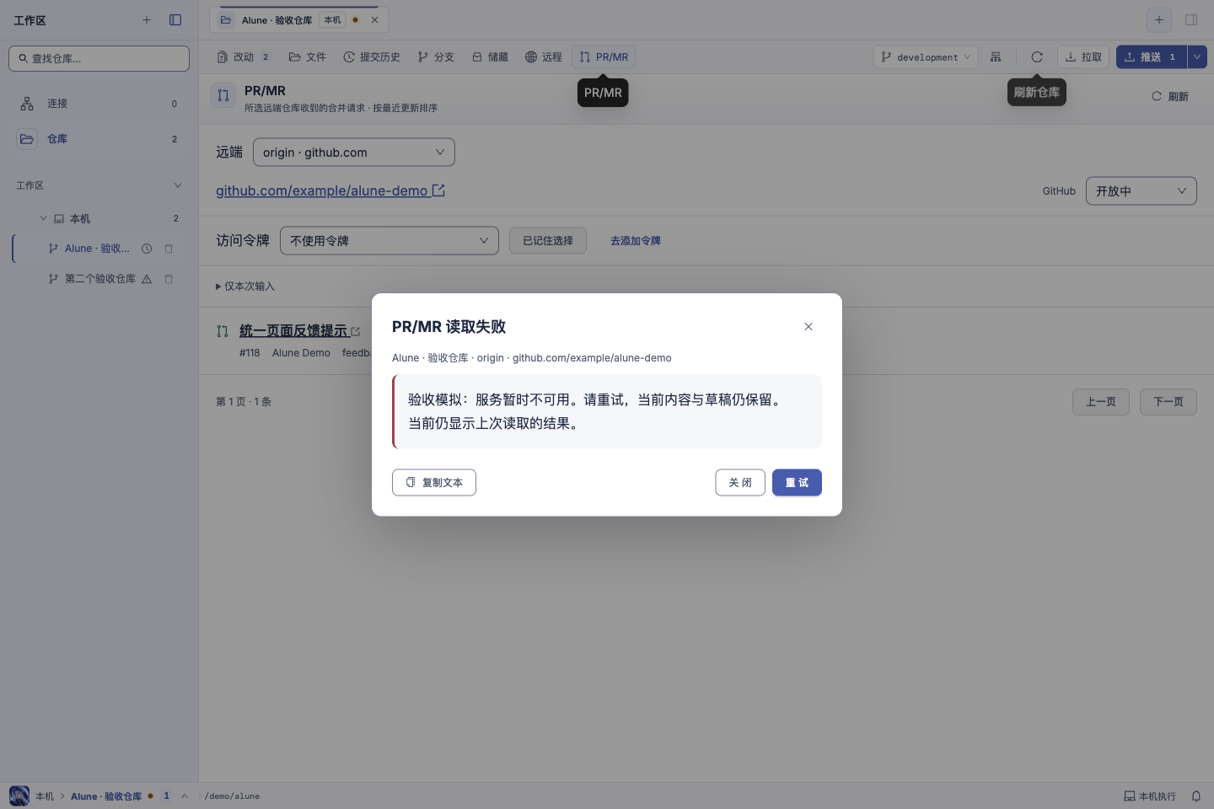Click the plus icon beside 工作区 header

coord(147,20)
